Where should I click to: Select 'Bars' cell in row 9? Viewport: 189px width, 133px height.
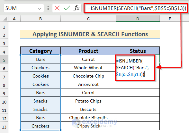coord(40,93)
